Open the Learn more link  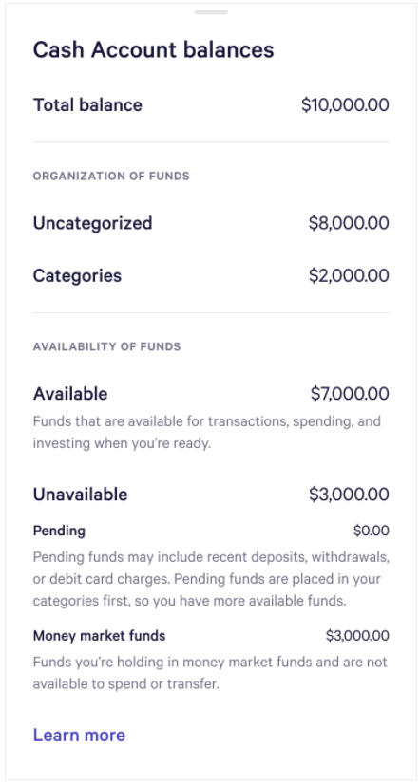79,735
